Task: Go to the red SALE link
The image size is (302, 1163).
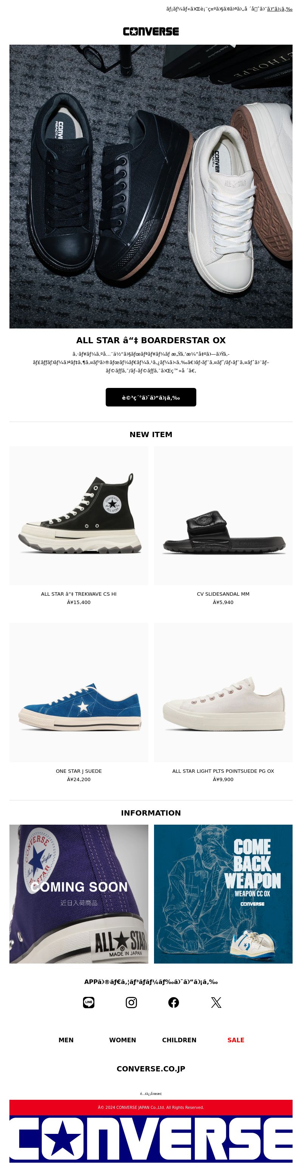Action: [236, 1040]
